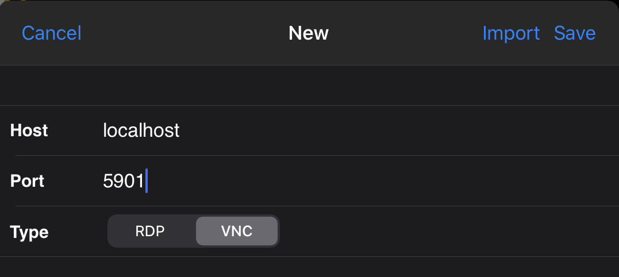
Task: Switch connection type to RDP
Action: click(x=151, y=231)
